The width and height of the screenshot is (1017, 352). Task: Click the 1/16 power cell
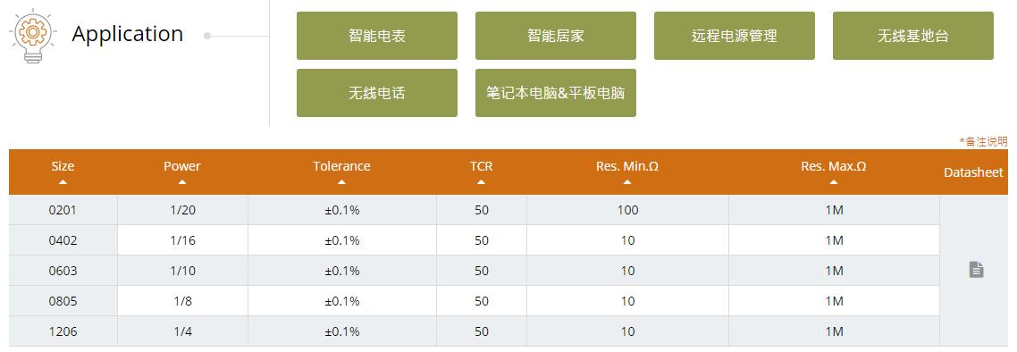click(x=183, y=240)
